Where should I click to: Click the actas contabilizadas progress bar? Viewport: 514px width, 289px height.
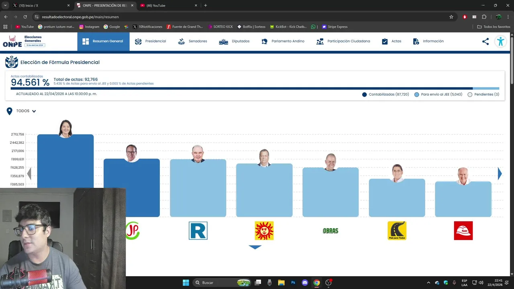(255, 88)
